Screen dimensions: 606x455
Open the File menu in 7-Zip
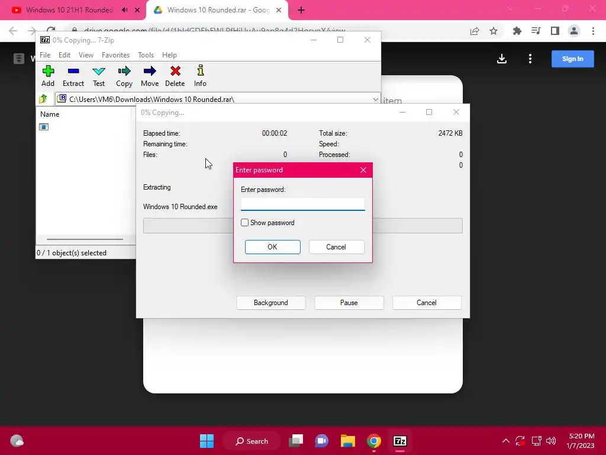coord(45,55)
